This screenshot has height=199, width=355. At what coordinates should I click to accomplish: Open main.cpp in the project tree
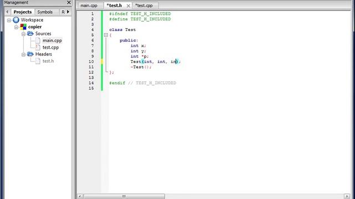[52, 40]
